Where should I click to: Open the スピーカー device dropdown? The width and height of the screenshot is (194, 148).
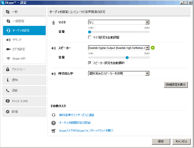119,48
